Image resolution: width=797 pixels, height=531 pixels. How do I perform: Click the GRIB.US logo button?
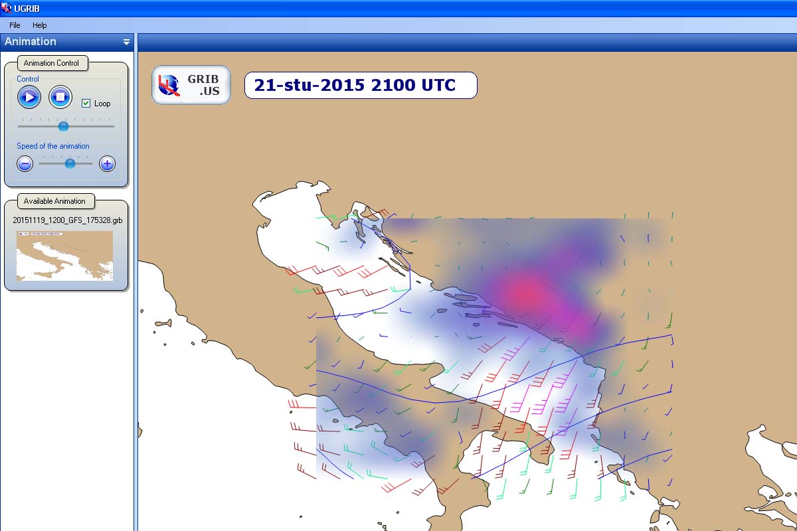pos(191,85)
